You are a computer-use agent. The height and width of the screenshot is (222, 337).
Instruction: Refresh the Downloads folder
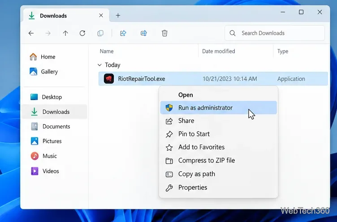(x=82, y=33)
